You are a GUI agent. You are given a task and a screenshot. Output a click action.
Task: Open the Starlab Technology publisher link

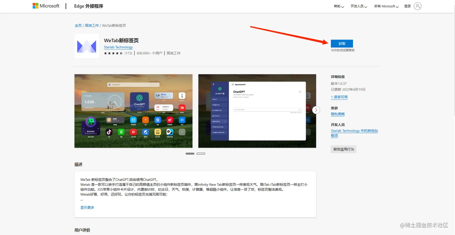(x=118, y=47)
